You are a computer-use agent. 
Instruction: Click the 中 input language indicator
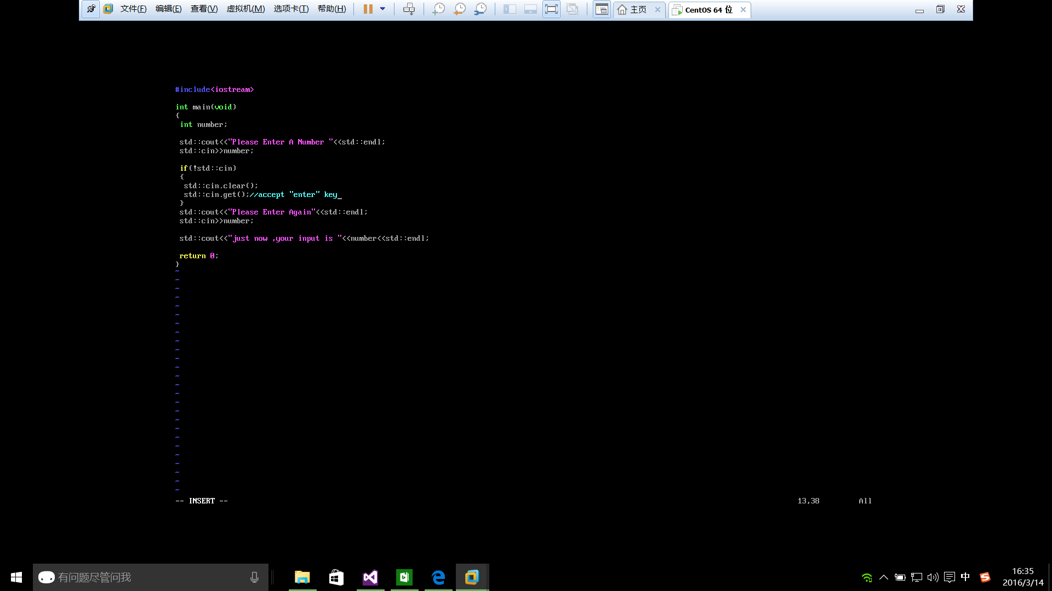[x=965, y=577]
